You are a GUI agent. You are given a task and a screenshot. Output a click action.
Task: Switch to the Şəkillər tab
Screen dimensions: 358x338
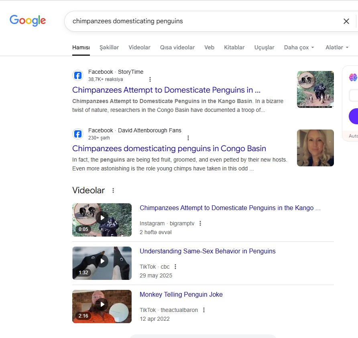pyautogui.click(x=109, y=47)
